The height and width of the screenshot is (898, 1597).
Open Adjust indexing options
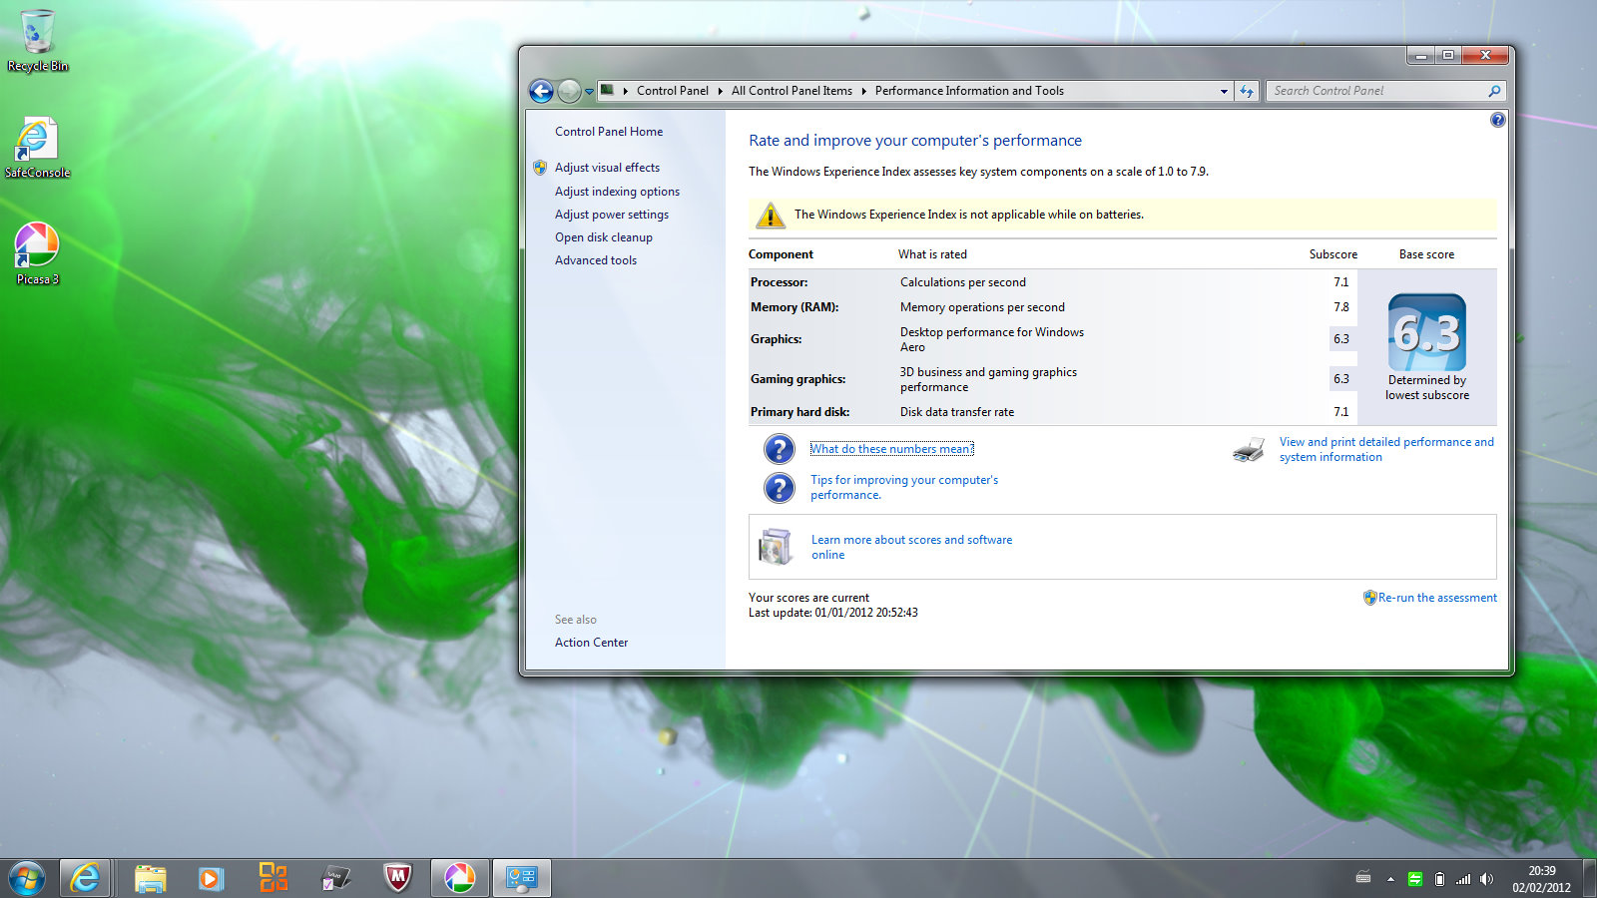tap(617, 192)
